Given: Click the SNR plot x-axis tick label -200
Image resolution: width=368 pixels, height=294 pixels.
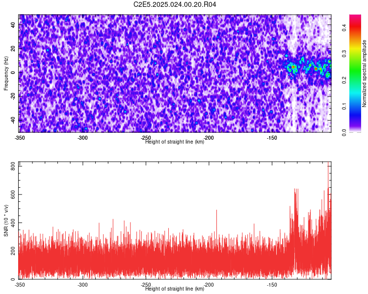Looking at the screenshot, I should [x=209, y=285].
